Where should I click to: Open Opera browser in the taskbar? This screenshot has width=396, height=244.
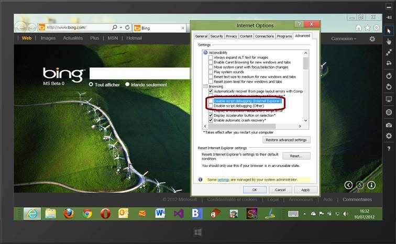click(105, 213)
